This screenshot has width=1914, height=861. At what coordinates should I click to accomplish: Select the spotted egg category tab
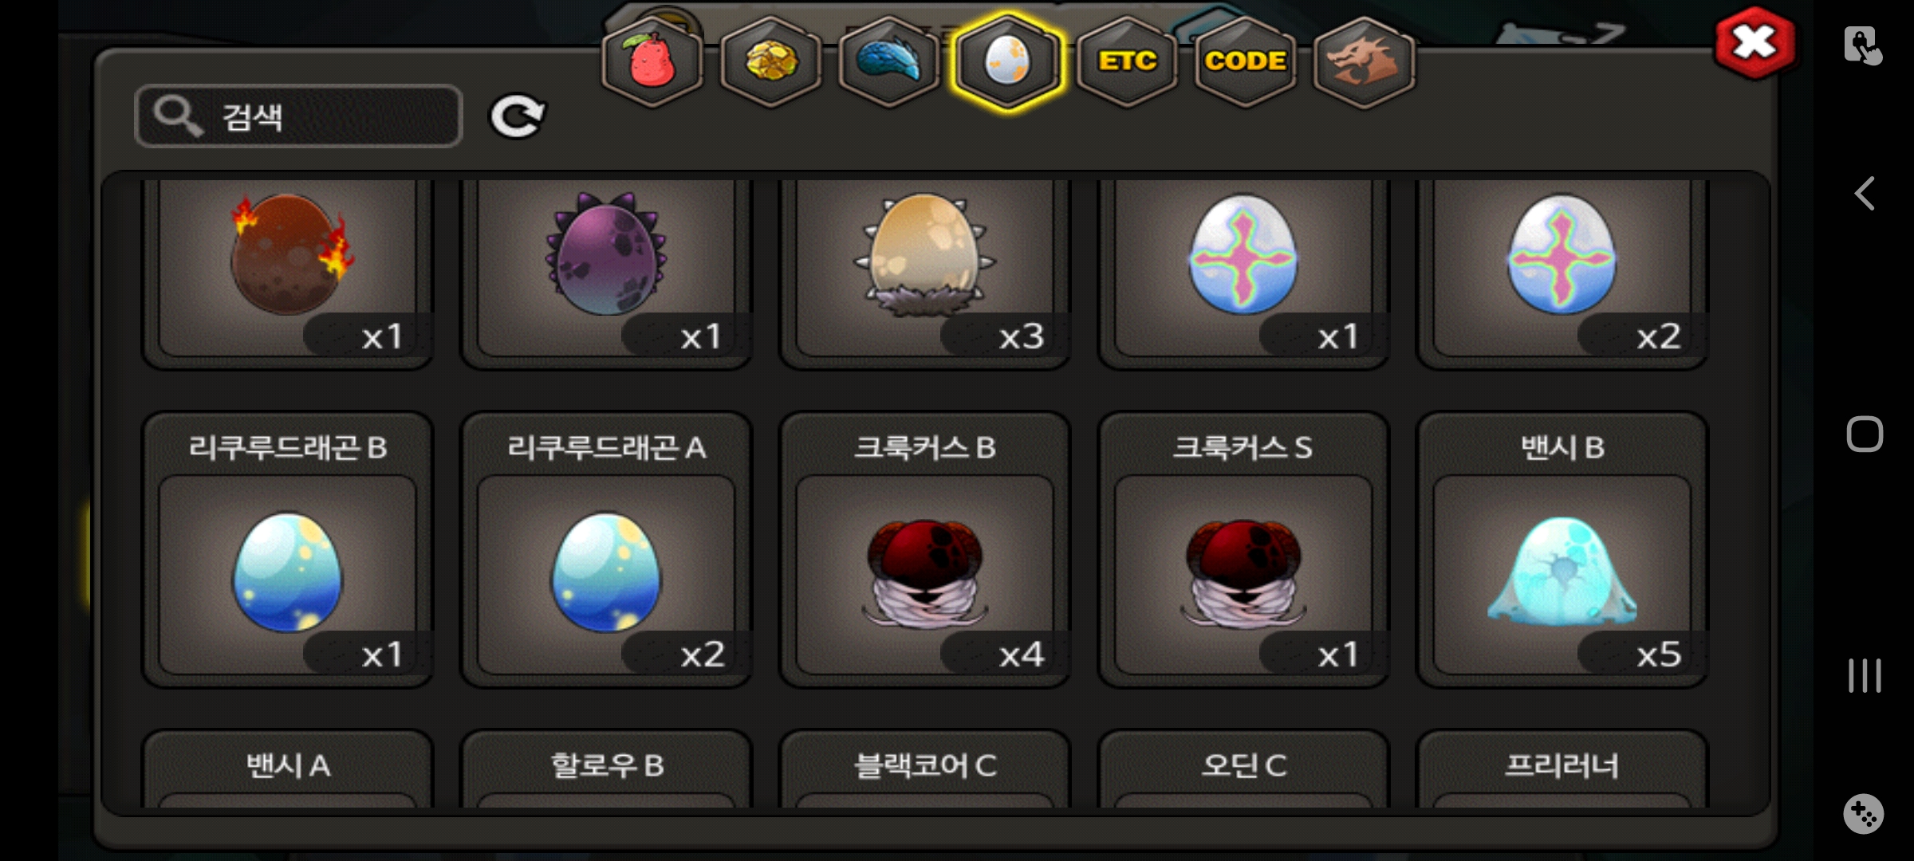1007,61
